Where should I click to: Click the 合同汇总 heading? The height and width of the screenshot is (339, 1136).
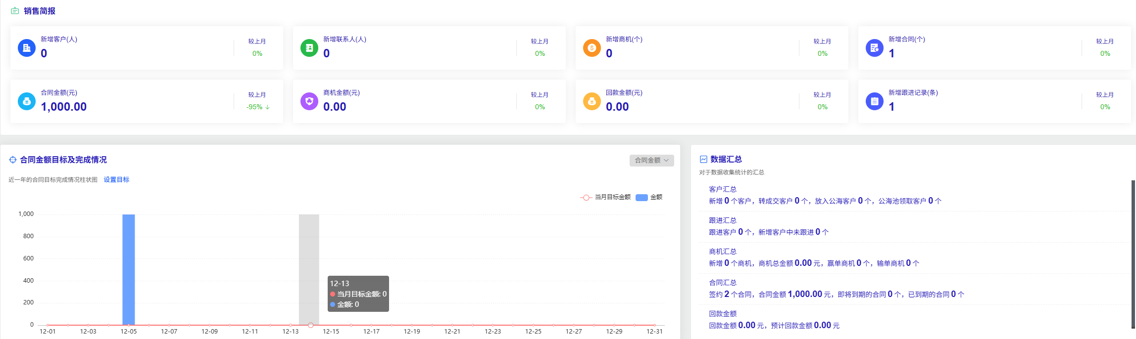coord(723,283)
